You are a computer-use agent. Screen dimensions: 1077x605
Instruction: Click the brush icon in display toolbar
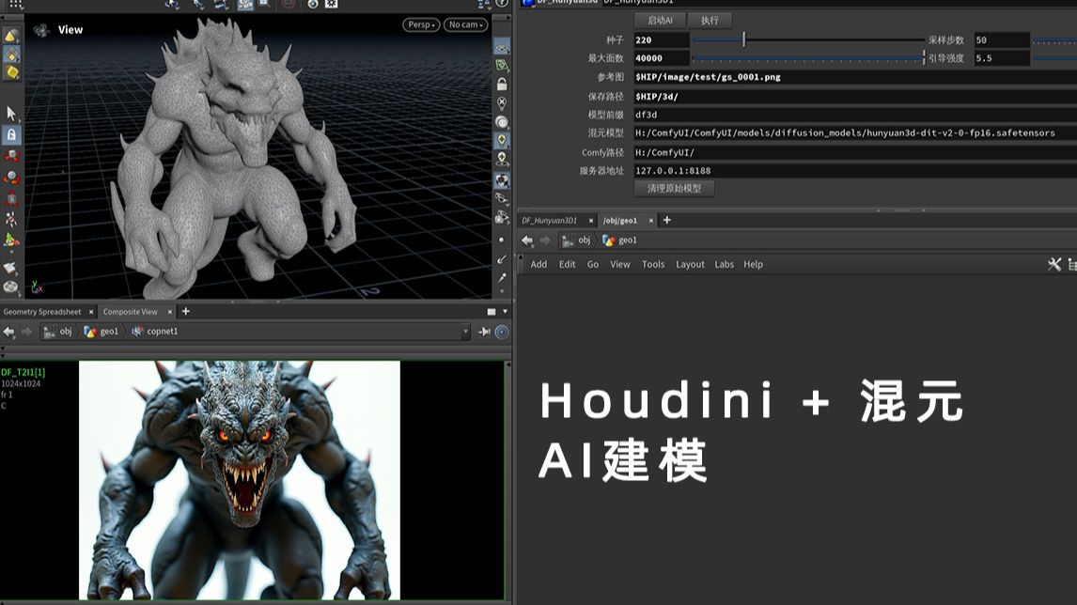[x=502, y=259]
